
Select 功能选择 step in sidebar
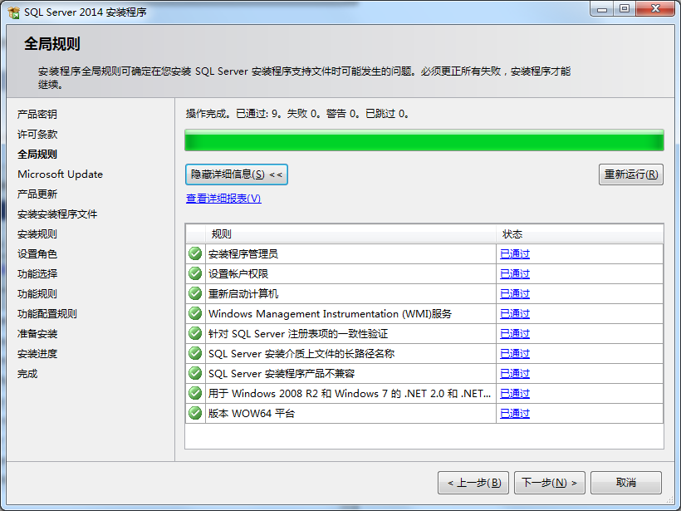coord(37,274)
